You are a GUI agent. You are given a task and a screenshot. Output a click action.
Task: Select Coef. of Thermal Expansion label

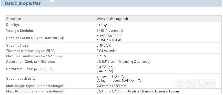pos(35,38)
